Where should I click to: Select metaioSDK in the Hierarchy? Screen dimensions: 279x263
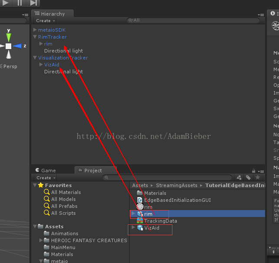(x=52, y=30)
